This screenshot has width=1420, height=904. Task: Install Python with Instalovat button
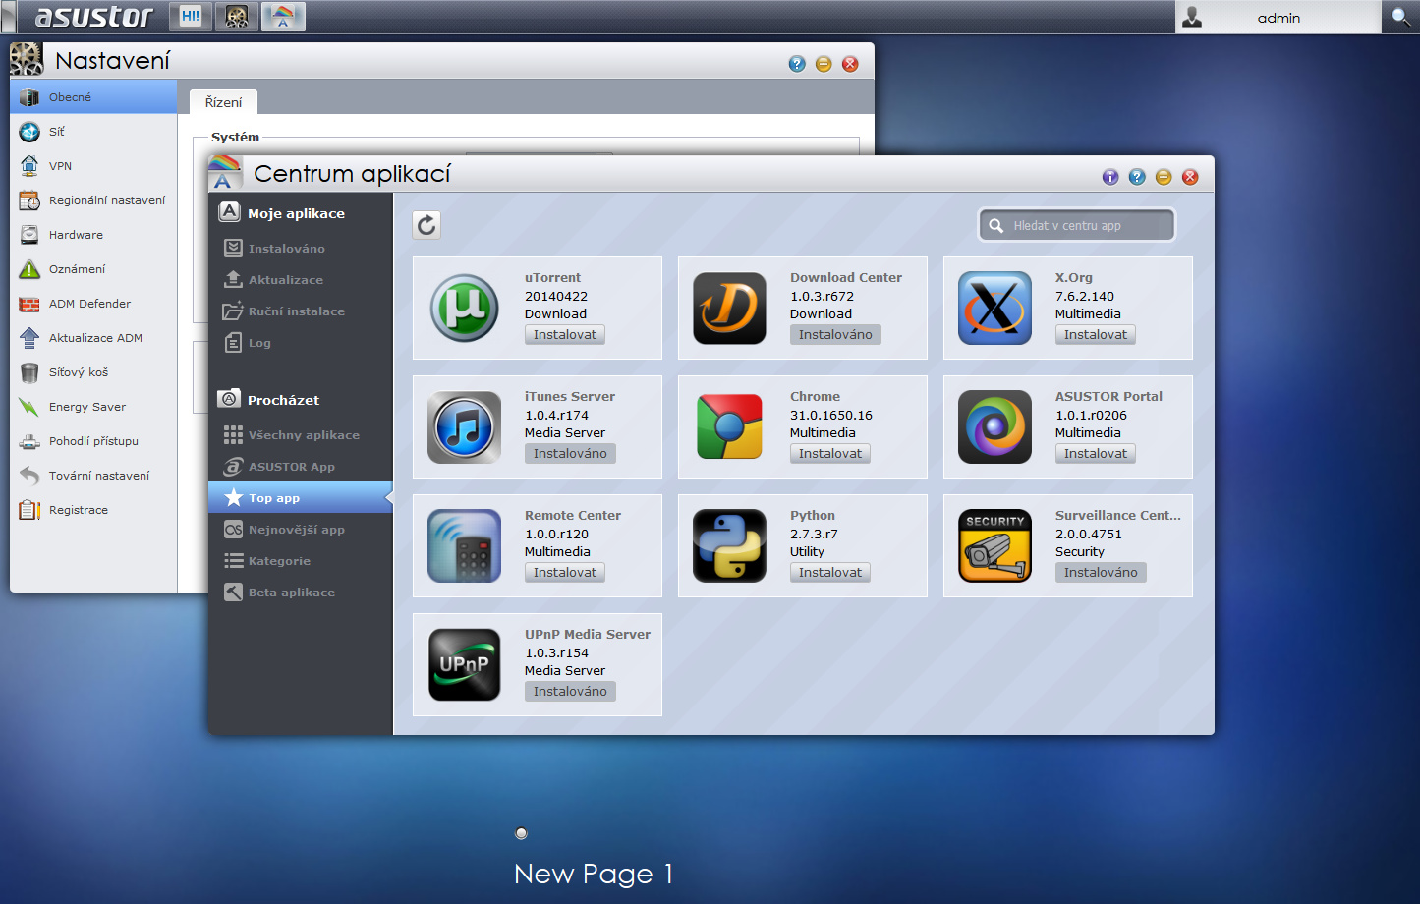pos(830,572)
